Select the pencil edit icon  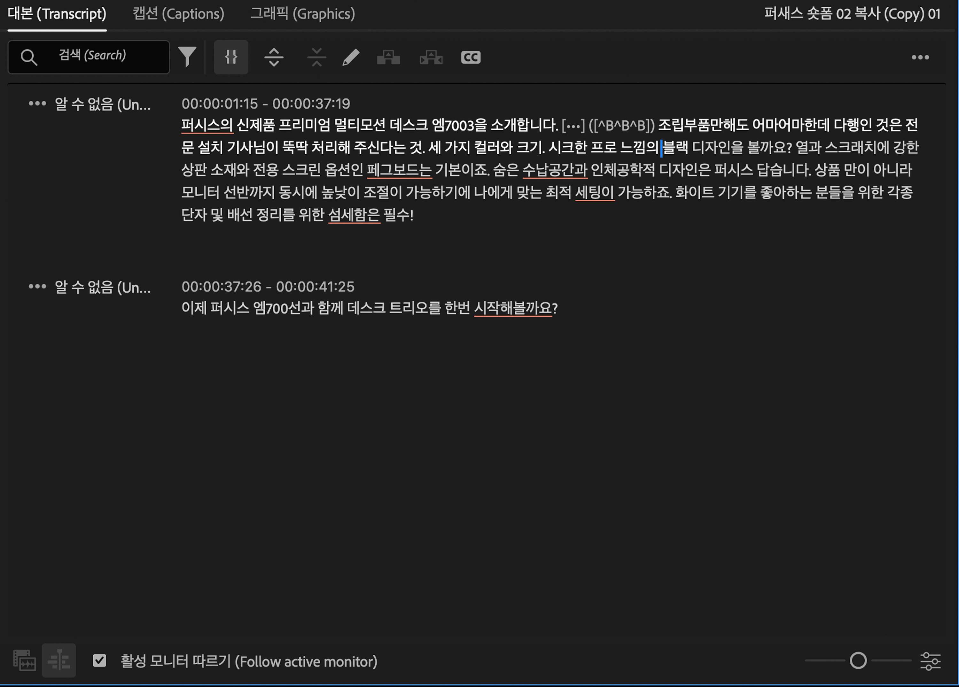coord(351,57)
